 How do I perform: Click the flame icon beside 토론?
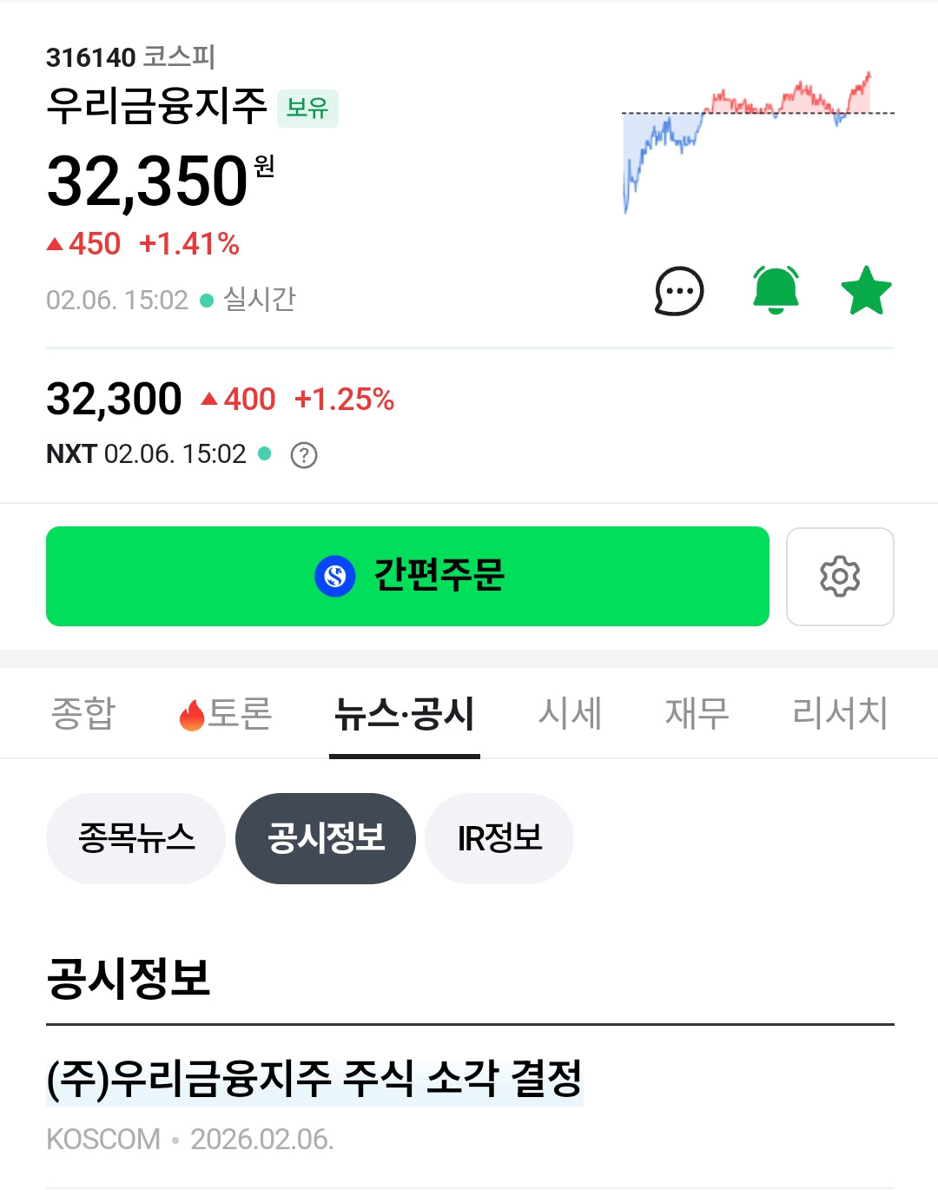pos(191,716)
